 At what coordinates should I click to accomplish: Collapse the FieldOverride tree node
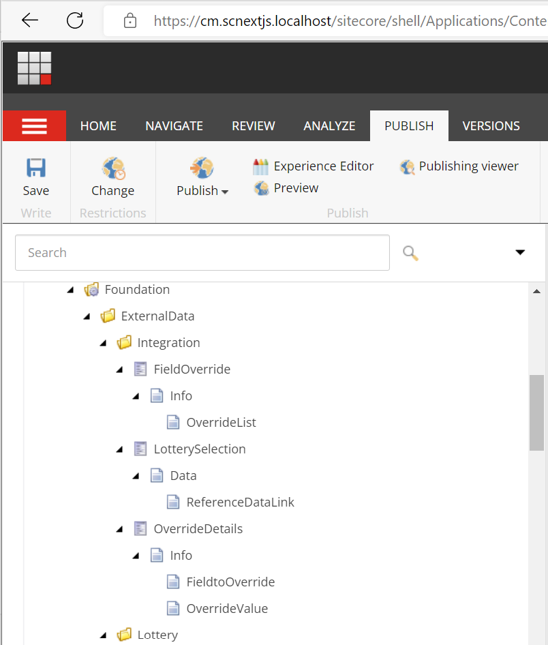[120, 370]
